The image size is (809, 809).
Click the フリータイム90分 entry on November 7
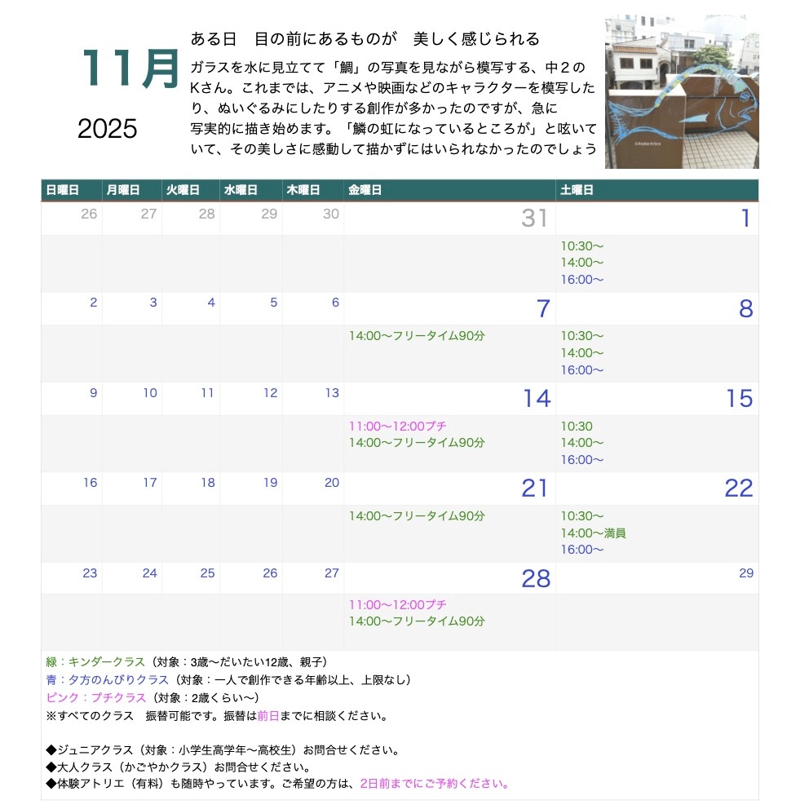417,336
